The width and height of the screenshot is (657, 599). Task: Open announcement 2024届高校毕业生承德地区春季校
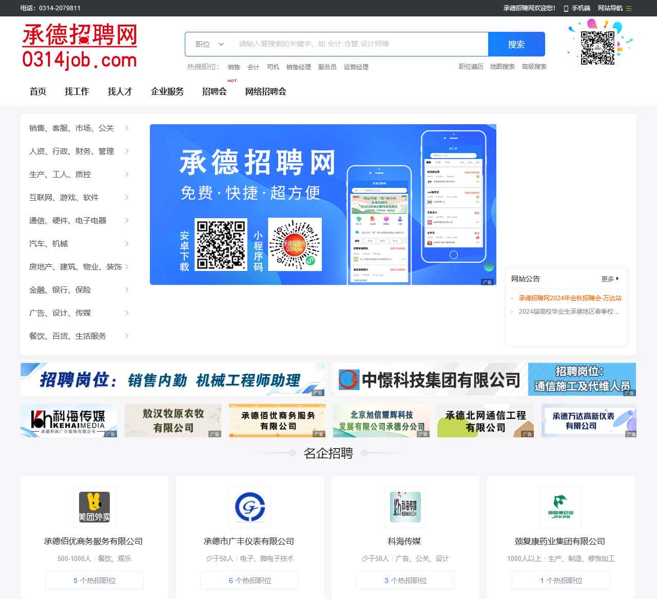pyautogui.click(x=569, y=311)
